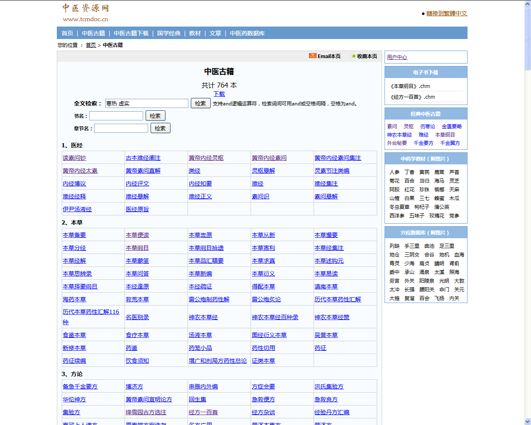Open the 本草纲目拾遗 book link
This screenshot has width=531, height=425.
tap(206, 248)
